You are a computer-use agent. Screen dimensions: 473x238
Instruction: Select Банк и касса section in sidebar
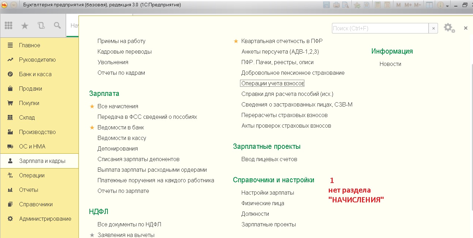click(x=35, y=74)
